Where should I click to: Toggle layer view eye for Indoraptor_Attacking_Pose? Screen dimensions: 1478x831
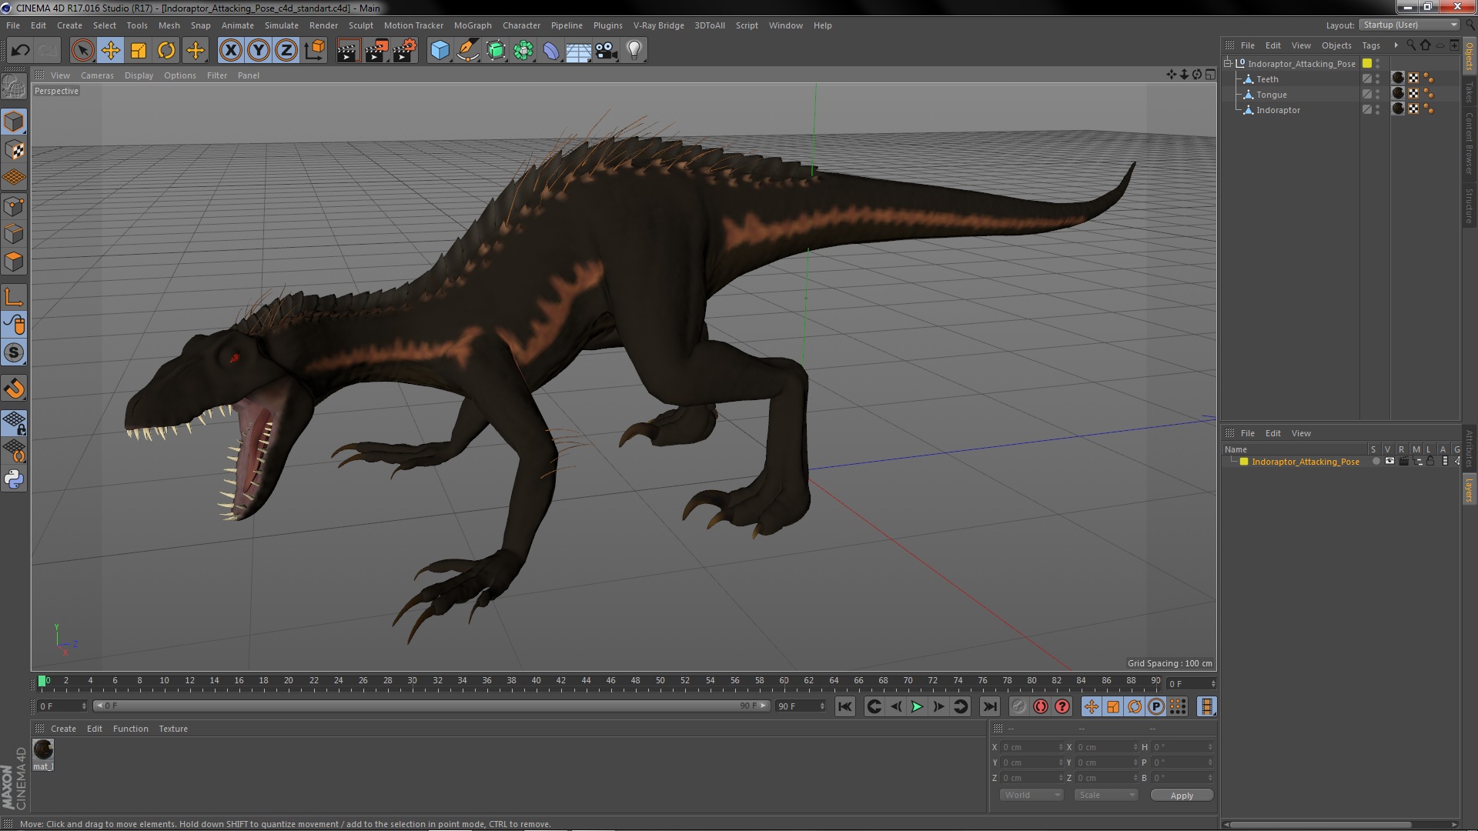(1389, 462)
